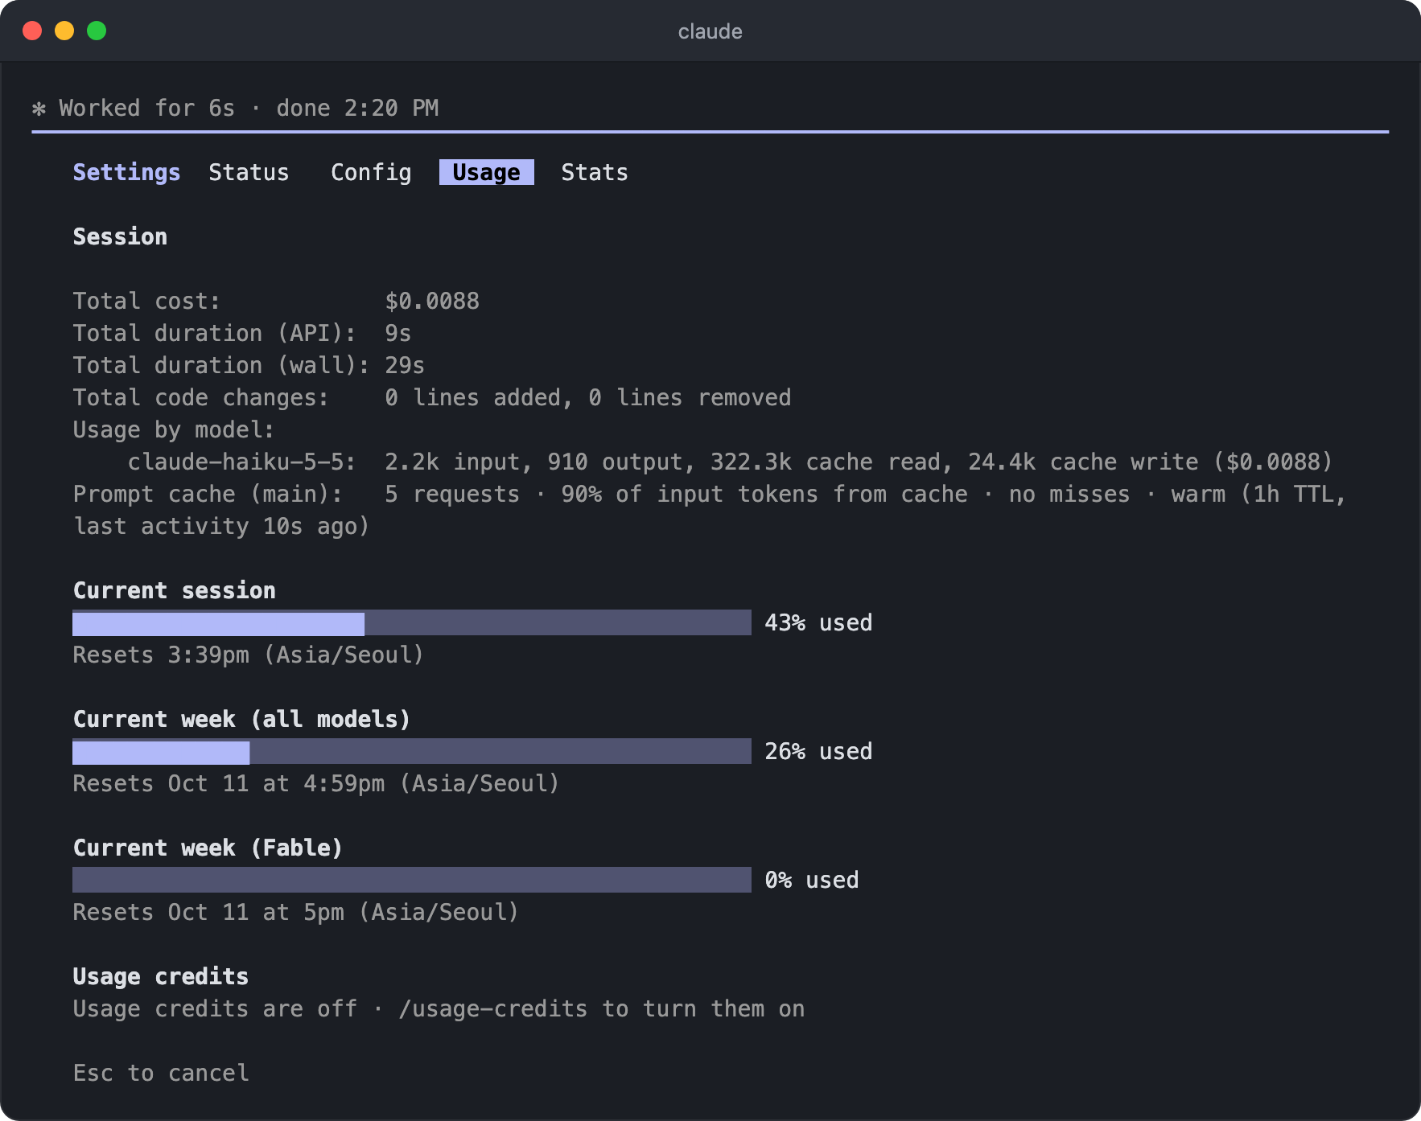Click the '24.4k cache write ($0.0088)' text
1421x1121 pixels.
point(1151,462)
